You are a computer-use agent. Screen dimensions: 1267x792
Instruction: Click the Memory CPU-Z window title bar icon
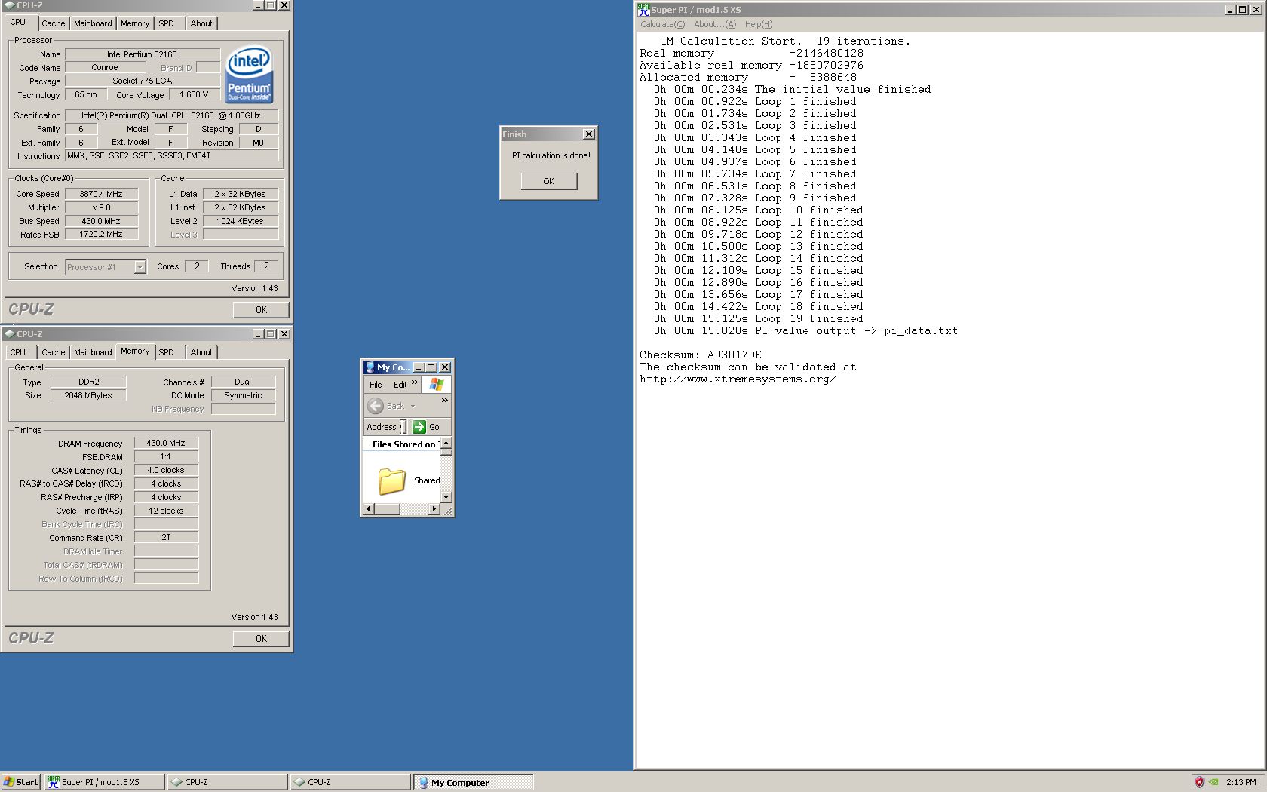pyautogui.click(x=9, y=333)
